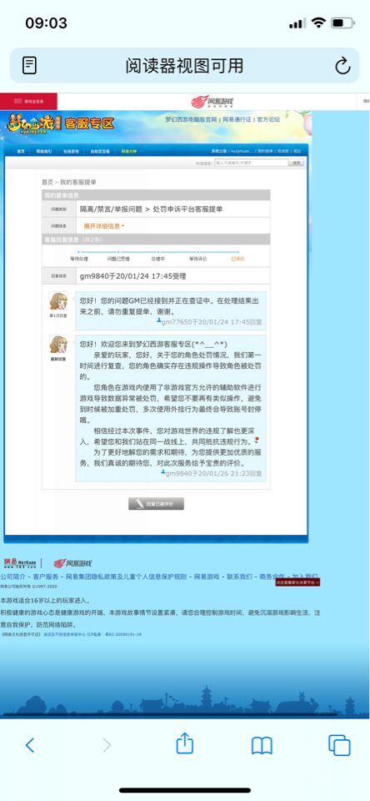
Task: Click the search button beside the search box
Action: click(297, 163)
